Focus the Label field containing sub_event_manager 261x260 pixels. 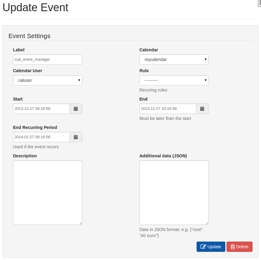(x=48, y=60)
